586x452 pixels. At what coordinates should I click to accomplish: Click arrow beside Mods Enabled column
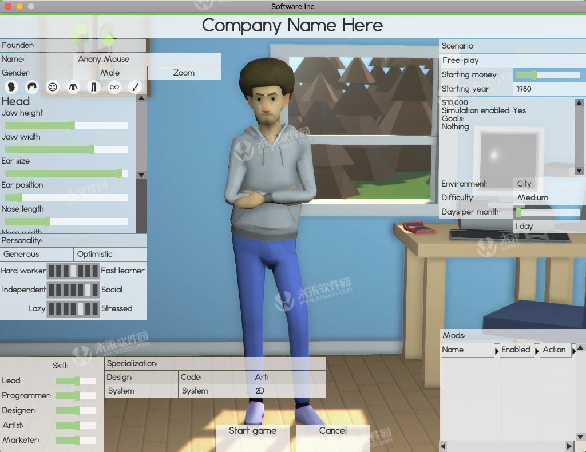(x=537, y=351)
